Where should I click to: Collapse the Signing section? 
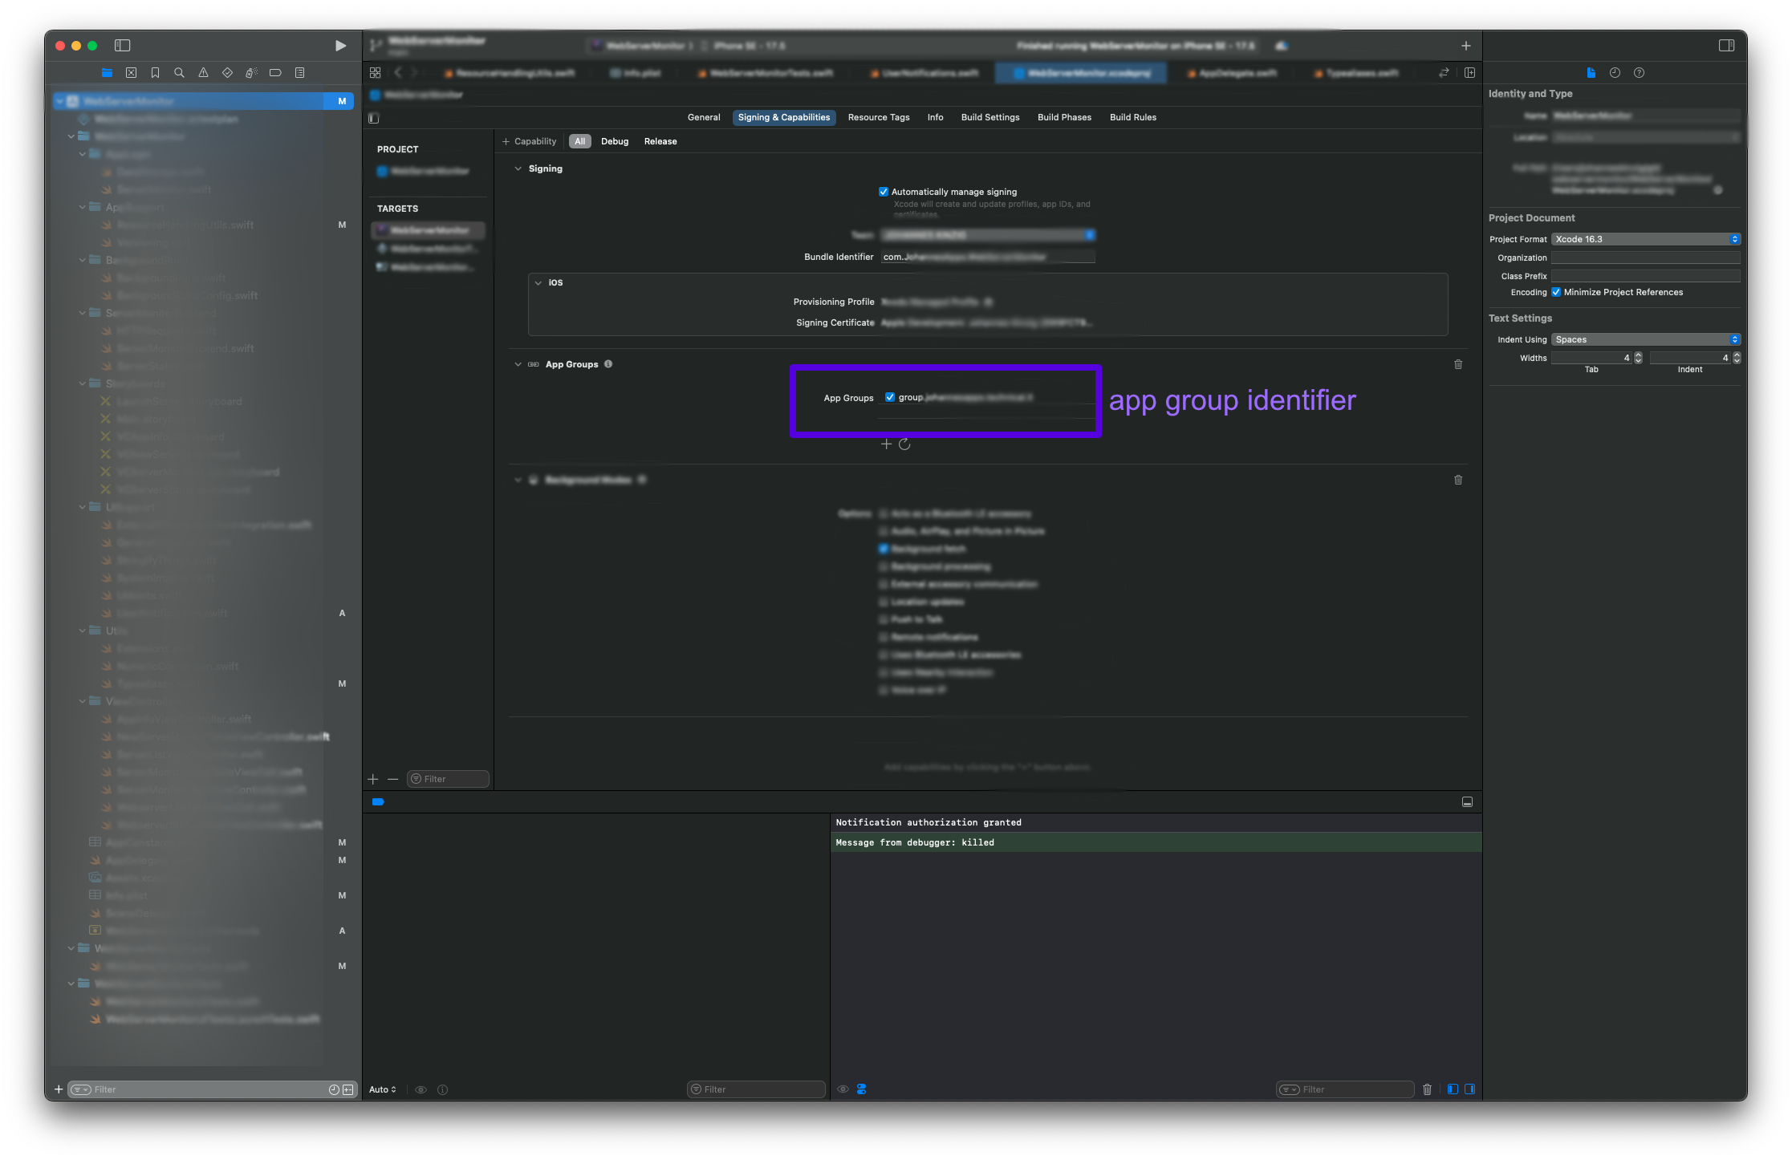[x=518, y=168]
